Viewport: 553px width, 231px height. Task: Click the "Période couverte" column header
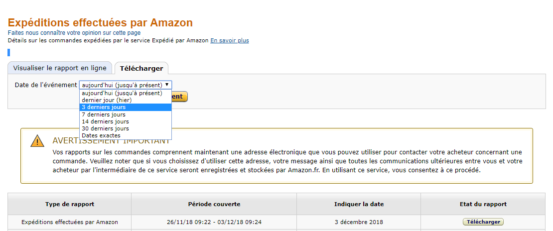[x=214, y=204]
